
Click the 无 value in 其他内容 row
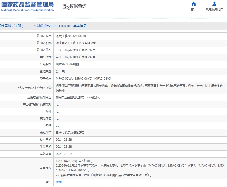[x=57, y=119]
